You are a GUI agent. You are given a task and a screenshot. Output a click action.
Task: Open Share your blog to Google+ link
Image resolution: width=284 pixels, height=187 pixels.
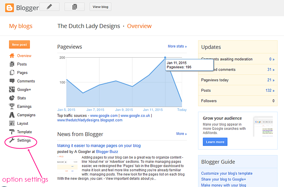[224, 179]
